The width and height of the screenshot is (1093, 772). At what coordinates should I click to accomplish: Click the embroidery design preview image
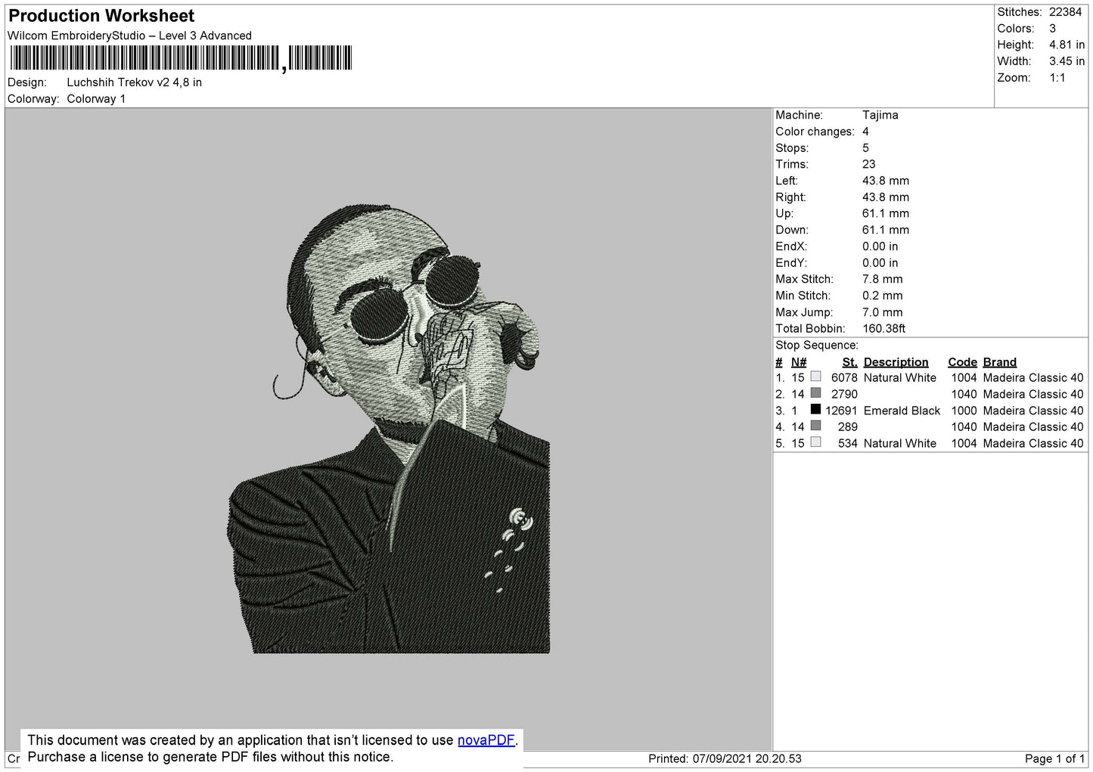point(390,429)
